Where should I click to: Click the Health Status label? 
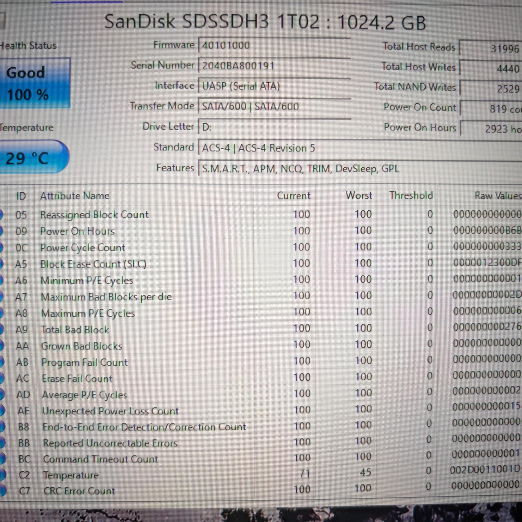click(28, 45)
